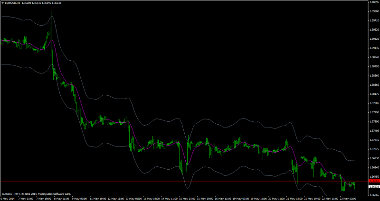Image resolution: width=380 pixels, height=201 pixels.
Task: Click the 1.40095 label on price scale
Action: click(x=374, y=2)
